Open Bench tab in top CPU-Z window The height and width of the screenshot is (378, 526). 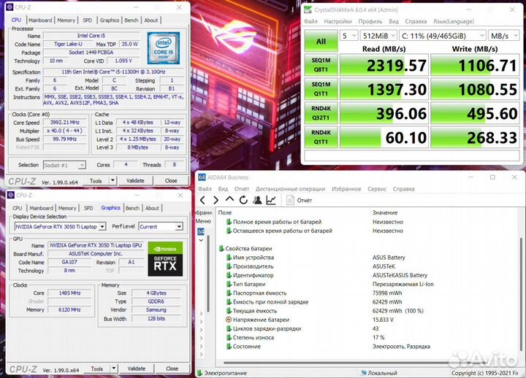click(131, 20)
